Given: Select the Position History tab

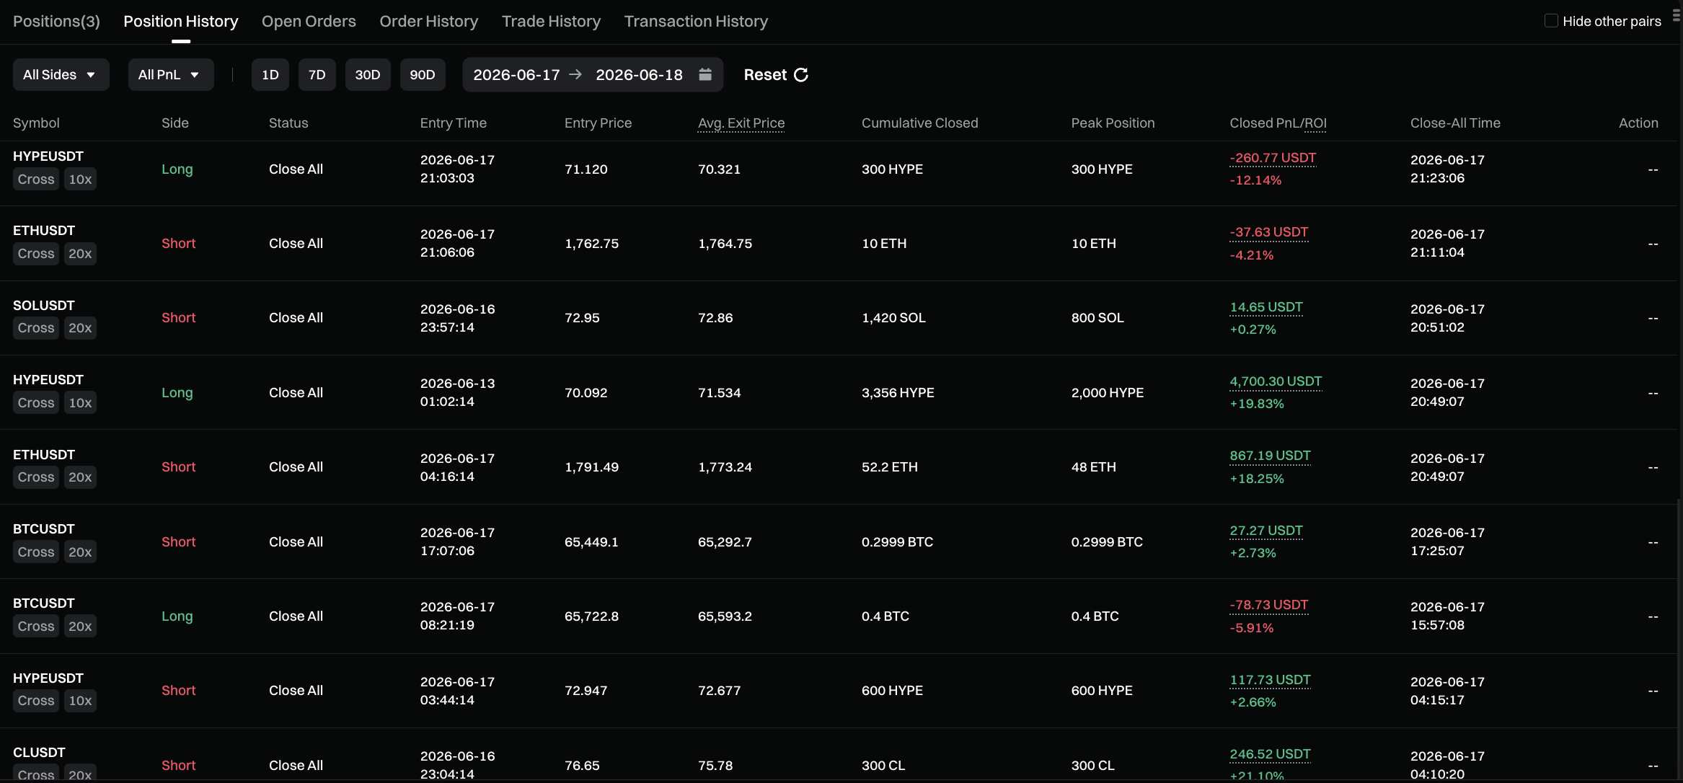Looking at the screenshot, I should (x=181, y=22).
